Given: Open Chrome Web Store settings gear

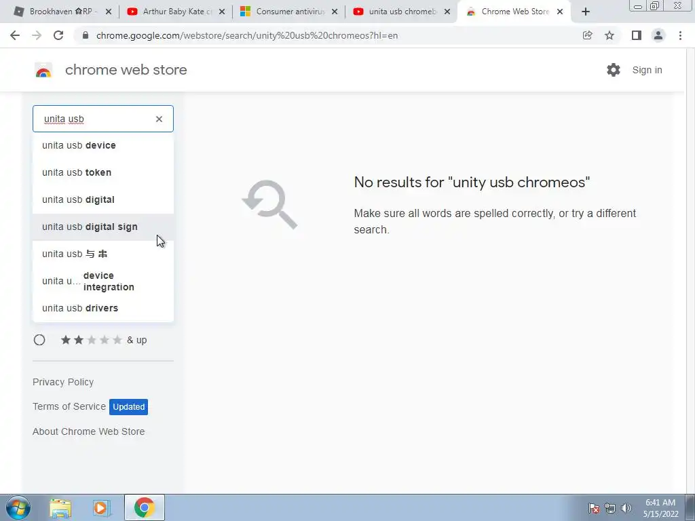Looking at the screenshot, I should (614, 70).
